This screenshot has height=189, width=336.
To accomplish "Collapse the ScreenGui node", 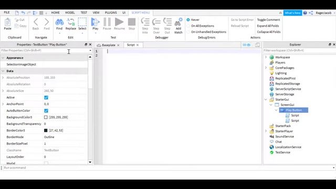I will point(271,105).
